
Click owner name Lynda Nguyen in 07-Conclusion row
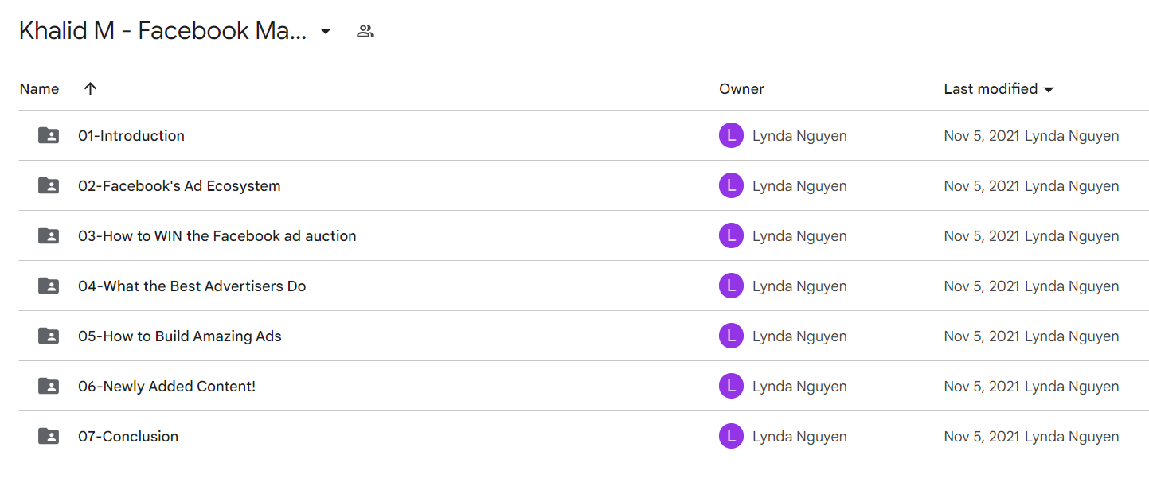(x=799, y=437)
